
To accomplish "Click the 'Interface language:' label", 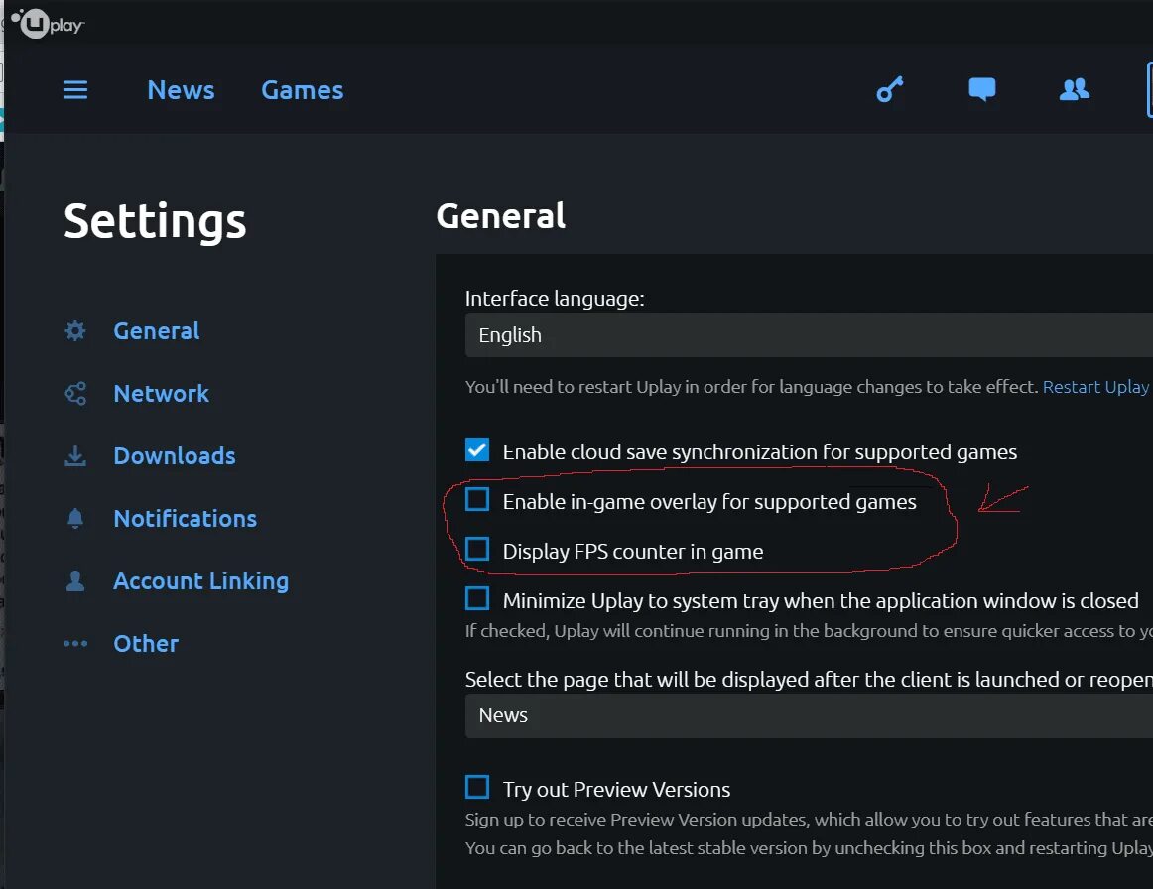I will click(555, 299).
